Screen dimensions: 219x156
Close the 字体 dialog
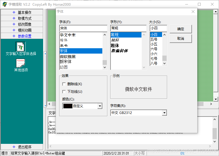(193, 12)
